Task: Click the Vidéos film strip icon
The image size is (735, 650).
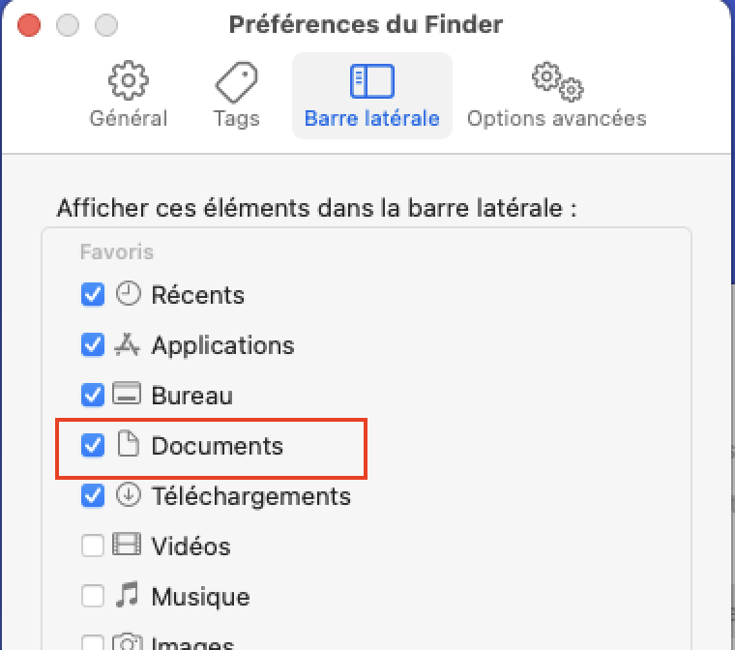Action: pos(128,546)
